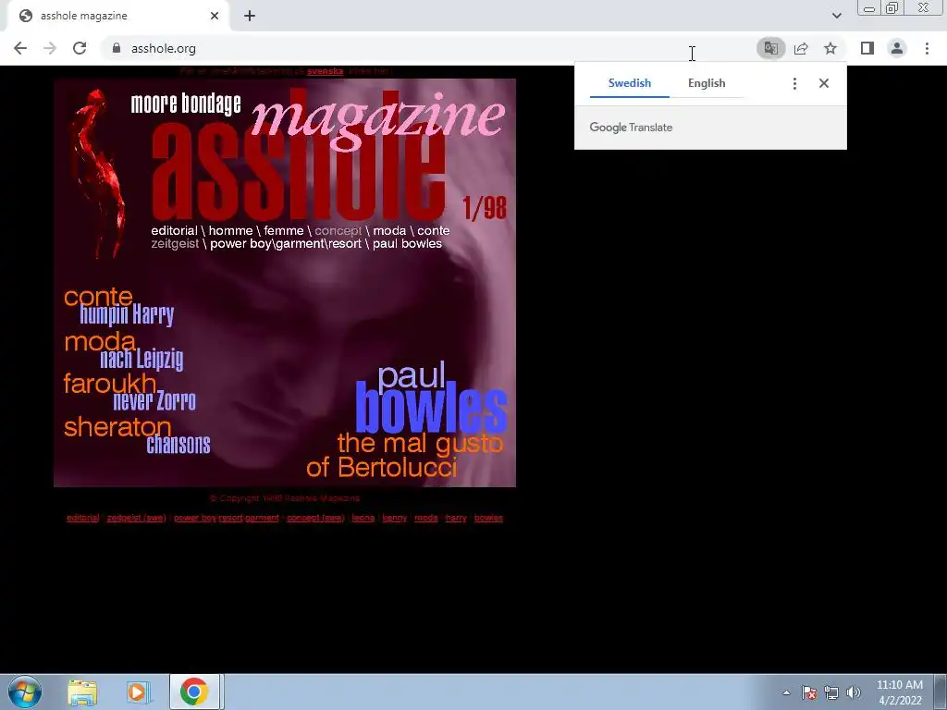Open the footer bowles link
Screen dimensions: 947x710
click(488, 518)
